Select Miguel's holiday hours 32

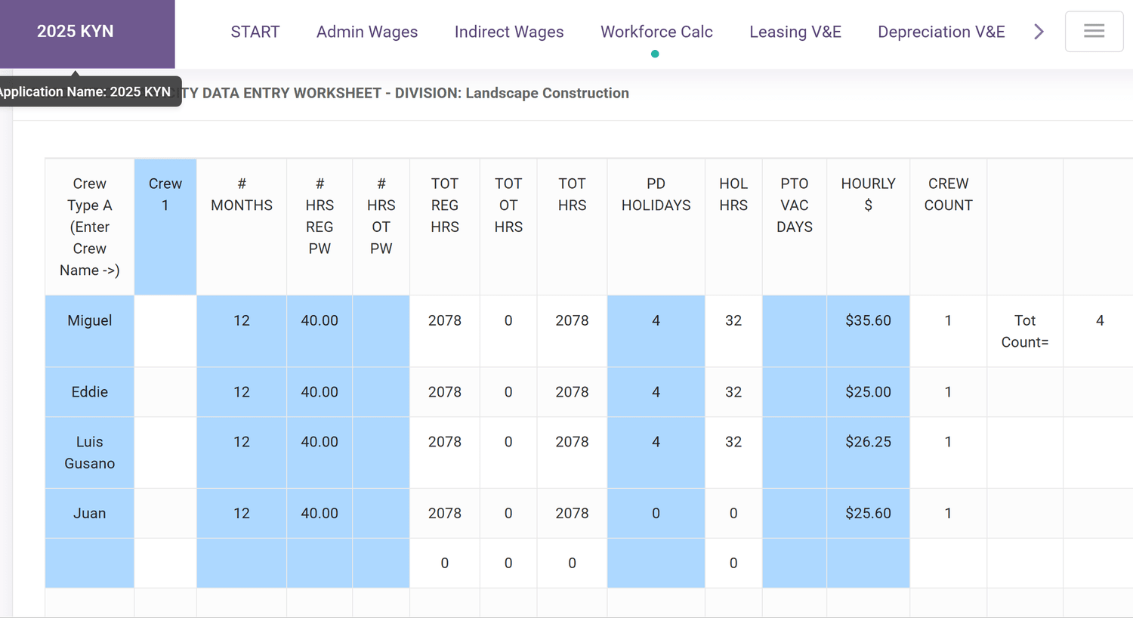point(733,331)
